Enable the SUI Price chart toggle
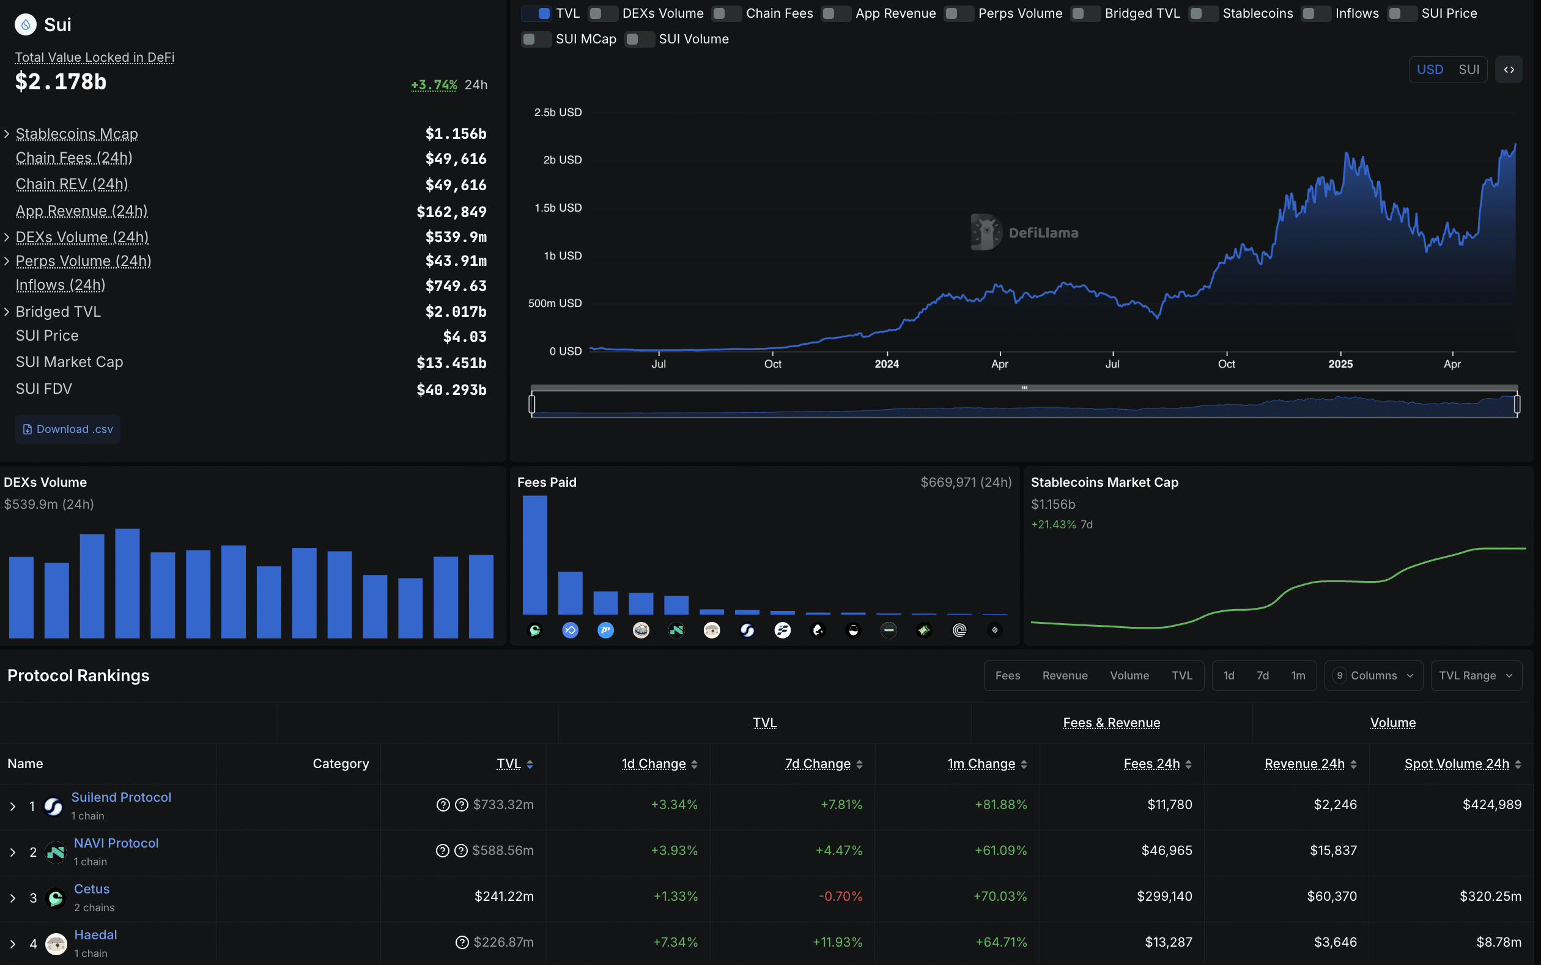The image size is (1541, 965). point(1403,13)
